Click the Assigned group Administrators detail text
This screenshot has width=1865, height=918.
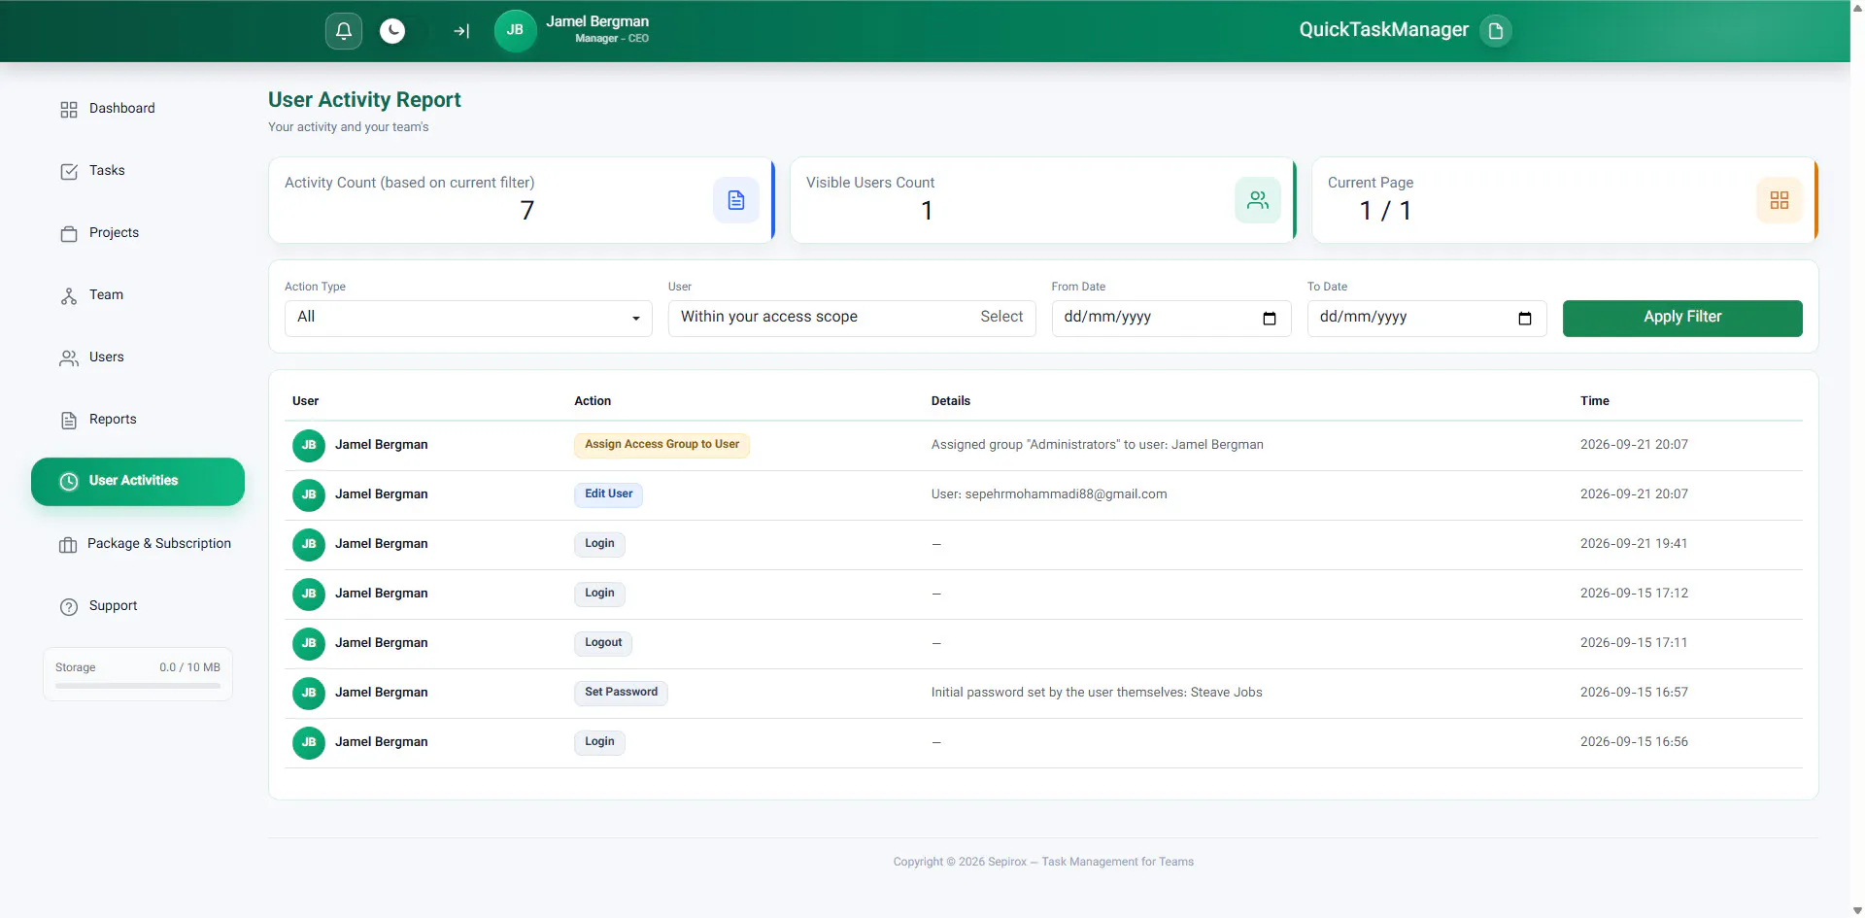point(1098,445)
